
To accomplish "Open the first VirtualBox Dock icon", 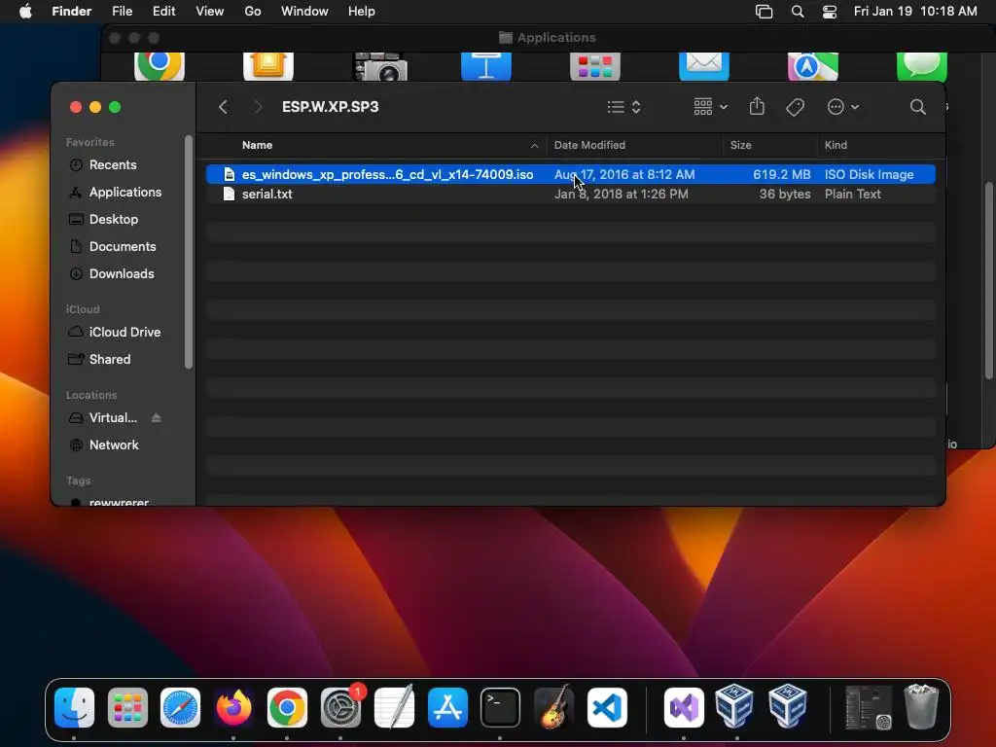I will [x=735, y=706].
